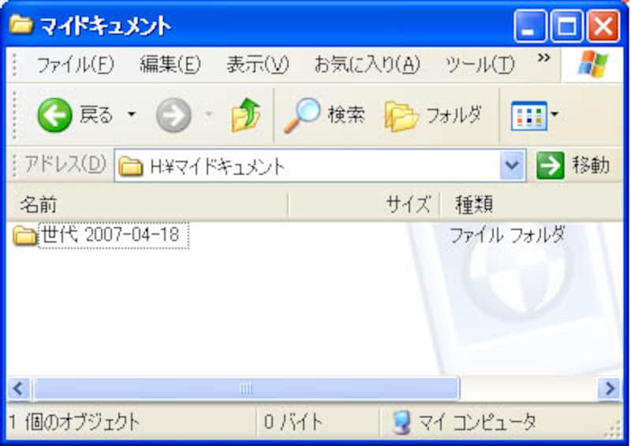The height and width of the screenshot is (446, 631).
Task: Click status bar 1 個のオブジェクト text
Action: click(x=74, y=422)
